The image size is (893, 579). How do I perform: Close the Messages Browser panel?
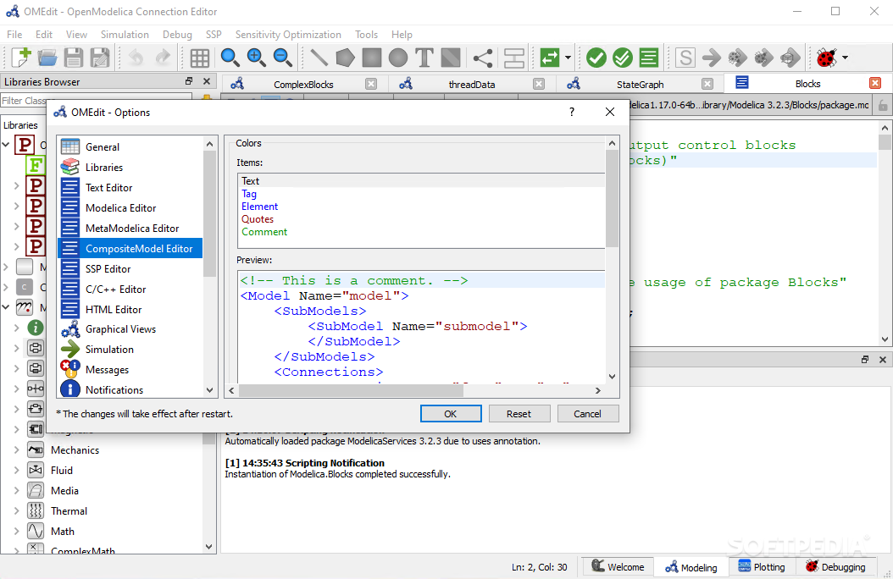click(x=882, y=360)
